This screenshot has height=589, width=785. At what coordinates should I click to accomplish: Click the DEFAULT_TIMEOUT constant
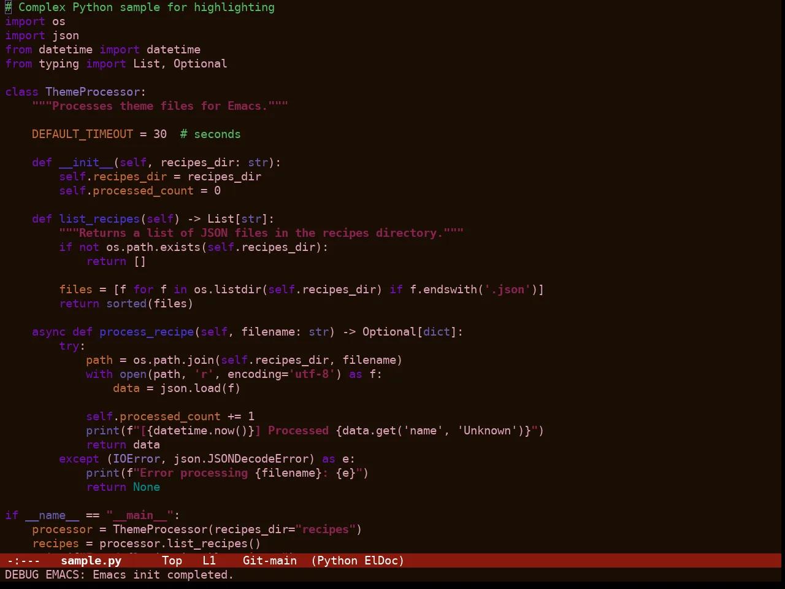point(82,134)
